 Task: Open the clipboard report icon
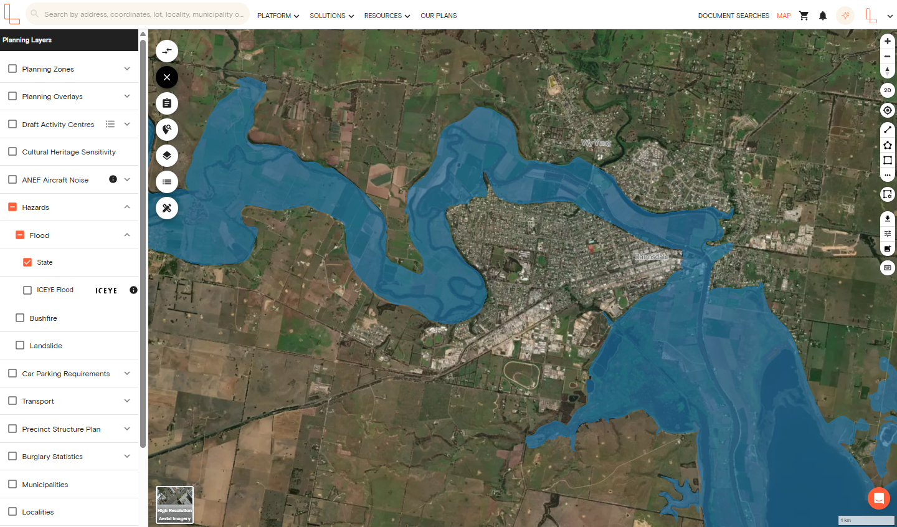[167, 103]
